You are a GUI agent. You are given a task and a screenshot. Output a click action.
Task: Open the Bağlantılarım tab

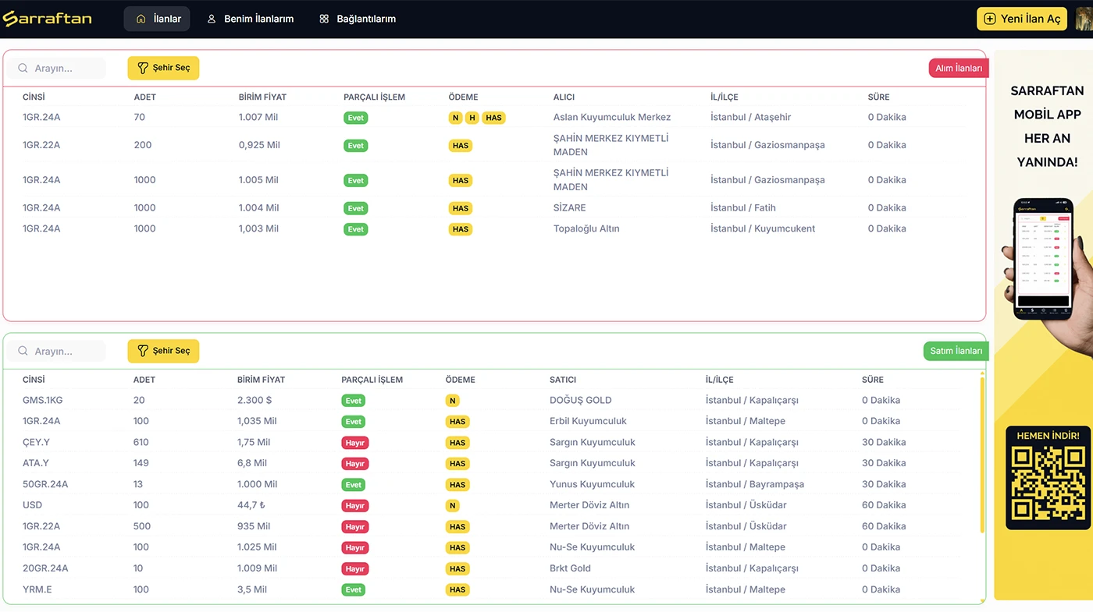coord(365,19)
